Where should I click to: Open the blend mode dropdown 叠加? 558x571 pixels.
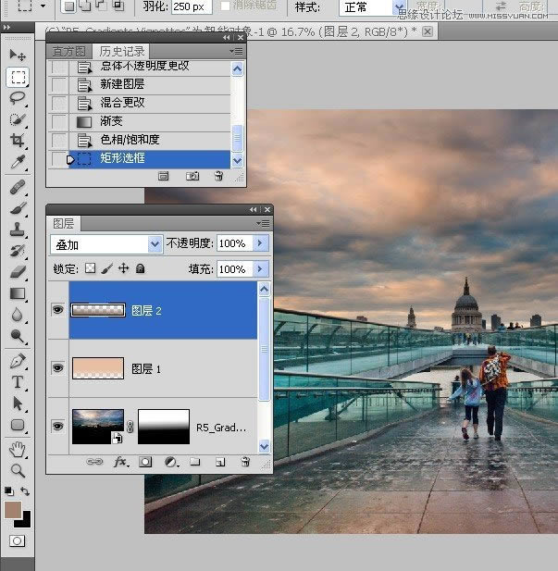point(155,243)
